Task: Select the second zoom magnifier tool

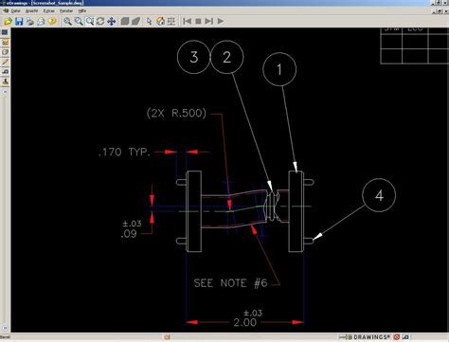Action: click(x=79, y=21)
